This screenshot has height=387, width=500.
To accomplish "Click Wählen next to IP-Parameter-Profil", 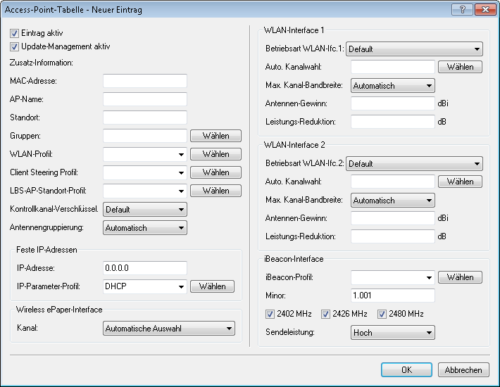I will click(x=213, y=286).
